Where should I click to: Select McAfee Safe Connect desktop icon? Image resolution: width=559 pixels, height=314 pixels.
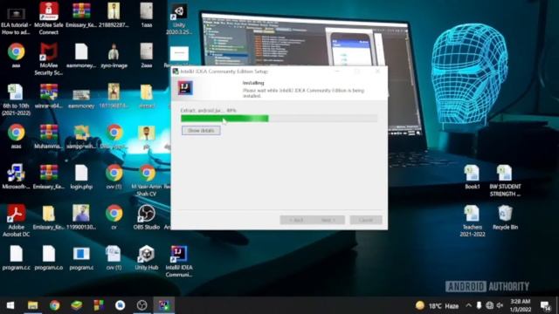[x=49, y=18]
